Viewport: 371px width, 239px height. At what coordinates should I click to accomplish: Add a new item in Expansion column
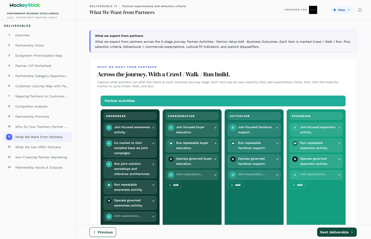[297, 185]
